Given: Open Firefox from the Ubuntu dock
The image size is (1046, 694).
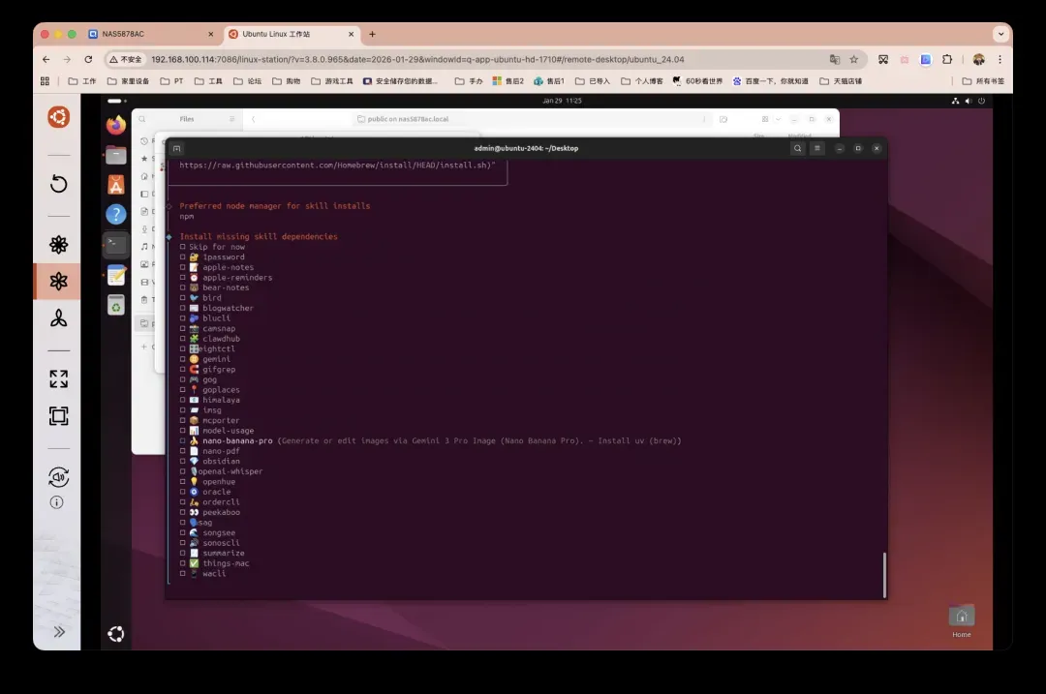Looking at the screenshot, I should [116, 125].
